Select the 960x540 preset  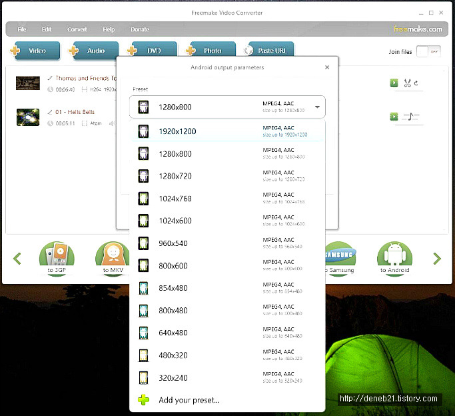(227, 243)
